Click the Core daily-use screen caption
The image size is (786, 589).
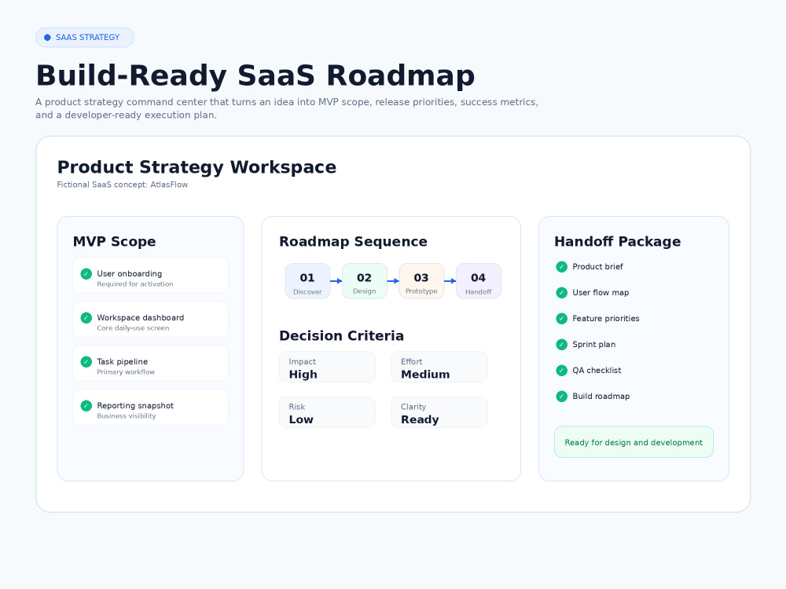click(133, 328)
